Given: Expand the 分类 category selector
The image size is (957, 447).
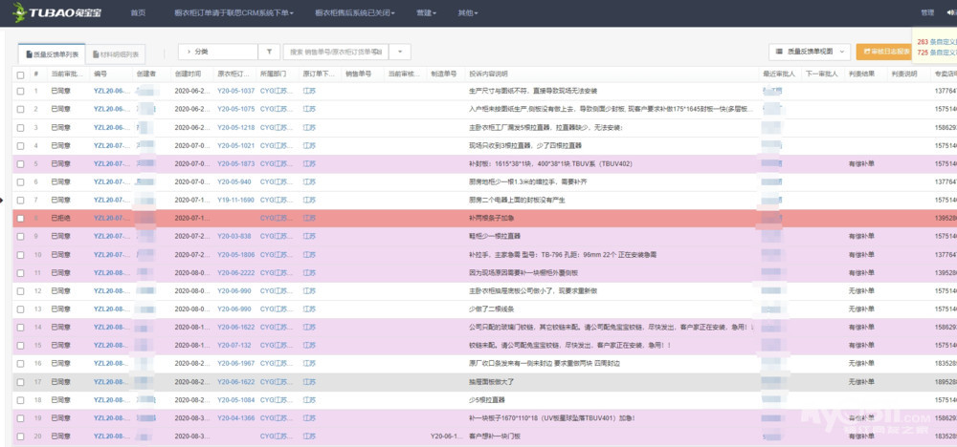Looking at the screenshot, I should tap(218, 53).
